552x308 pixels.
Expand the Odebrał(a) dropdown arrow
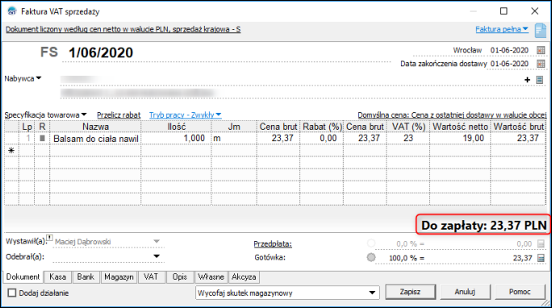pos(157,256)
